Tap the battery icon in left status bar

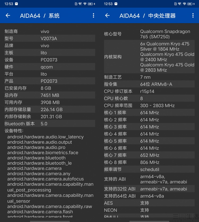click(90, 4)
